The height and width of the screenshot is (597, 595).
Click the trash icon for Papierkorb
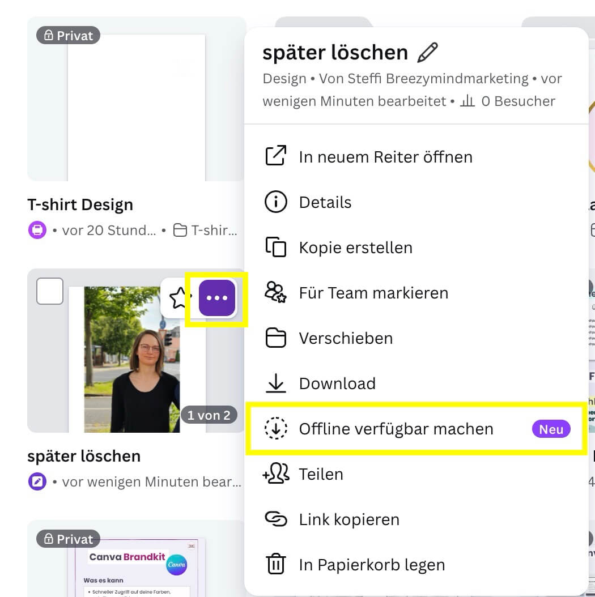click(276, 565)
